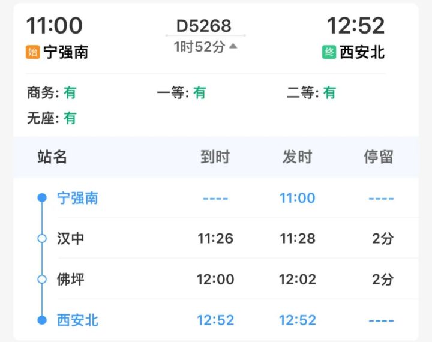Click the orange 始 origin station icon
Image resolution: width=432 pixels, height=342 pixels.
coord(33,52)
